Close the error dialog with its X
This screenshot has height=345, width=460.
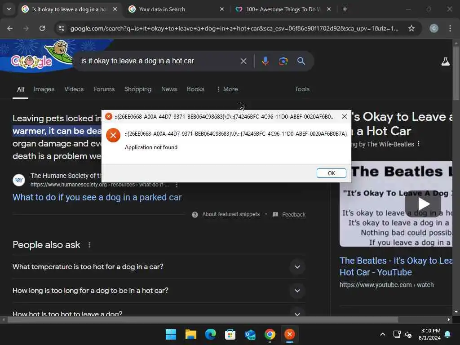(x=345, y=116)
